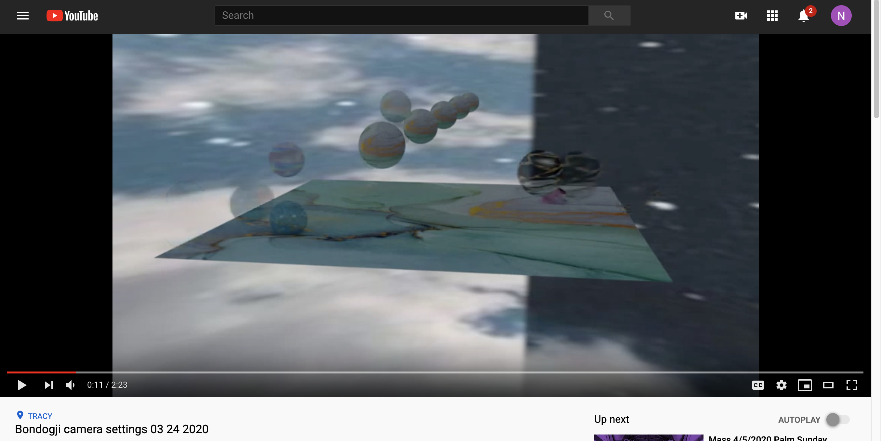881x441 pixels.
Task: Mute the video volume
Action: pyautogui.click(x=70, y=385)
